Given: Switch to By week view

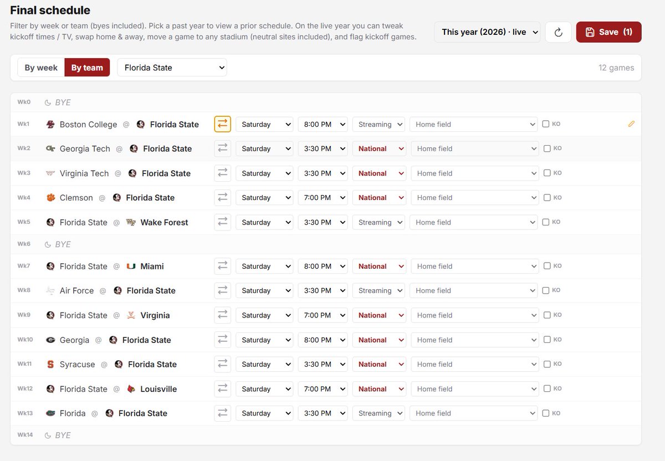Looking at the screenshot, I should pyautogui.click(x=41, y=68).
